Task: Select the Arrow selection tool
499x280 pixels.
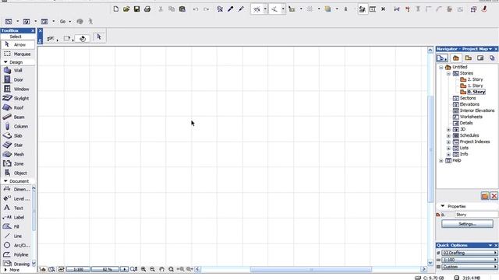Action: click(x=18, y=45)
